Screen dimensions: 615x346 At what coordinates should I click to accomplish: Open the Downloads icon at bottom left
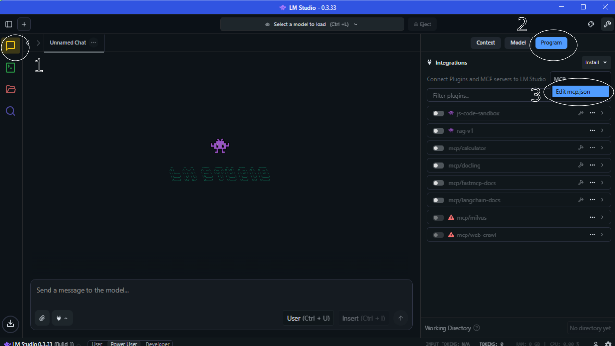11,323
